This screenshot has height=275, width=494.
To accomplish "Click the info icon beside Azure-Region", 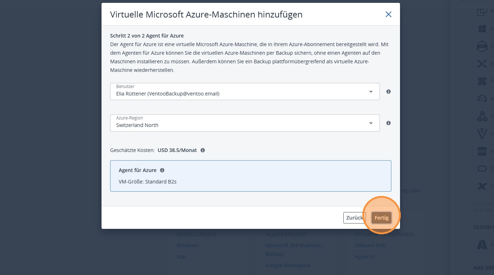I will pos(388,123).
